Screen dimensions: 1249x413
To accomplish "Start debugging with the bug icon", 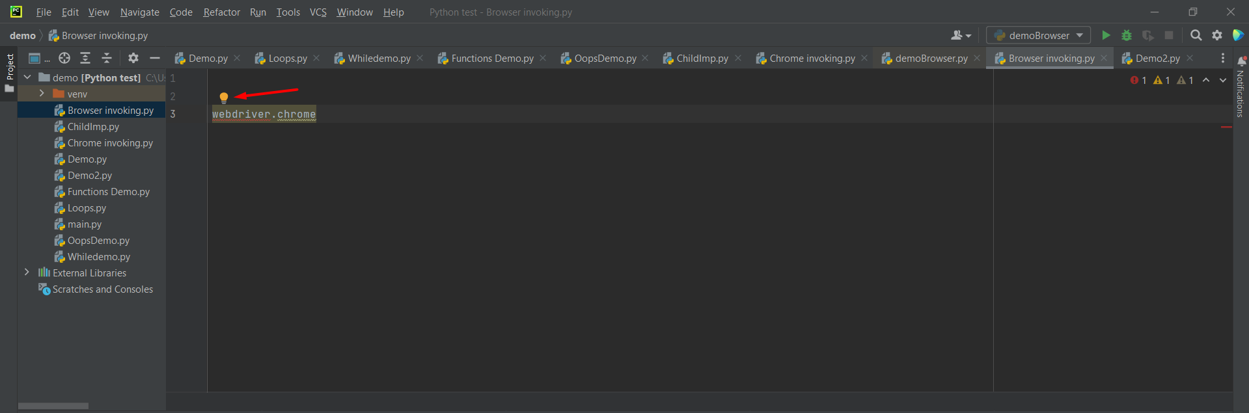I will pos(1127,35).
